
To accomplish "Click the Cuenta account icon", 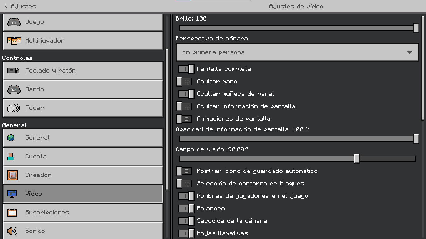I will 11,157.
